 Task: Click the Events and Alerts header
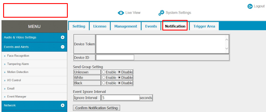(x=34, y=47)
